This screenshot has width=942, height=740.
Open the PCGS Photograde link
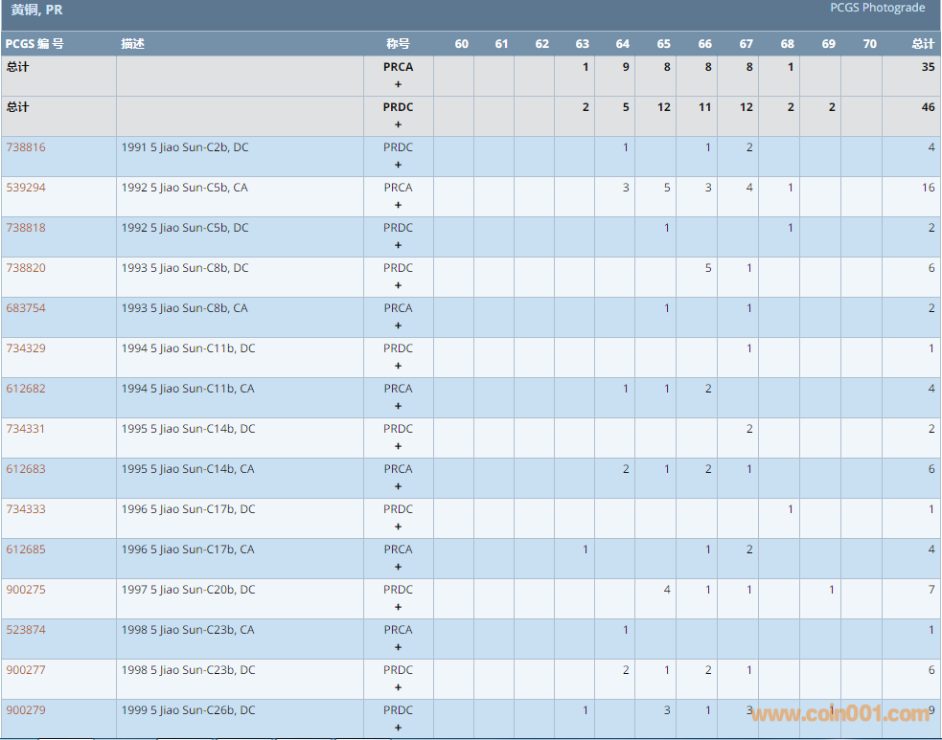pyautogui.click(x=877, y=8)
